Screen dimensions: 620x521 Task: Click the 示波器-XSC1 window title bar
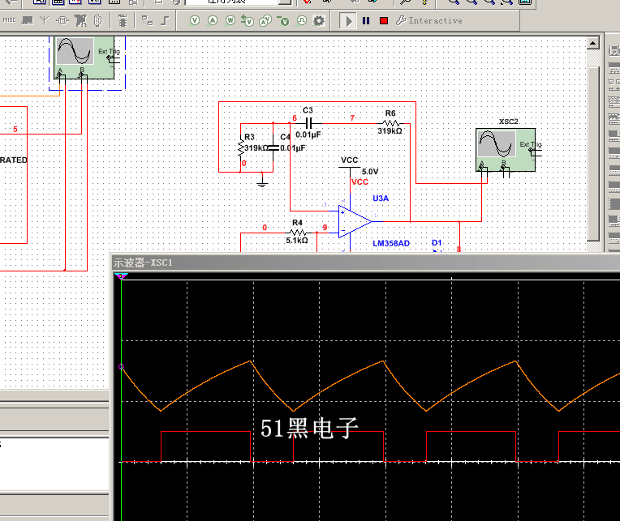click(364, 263)
